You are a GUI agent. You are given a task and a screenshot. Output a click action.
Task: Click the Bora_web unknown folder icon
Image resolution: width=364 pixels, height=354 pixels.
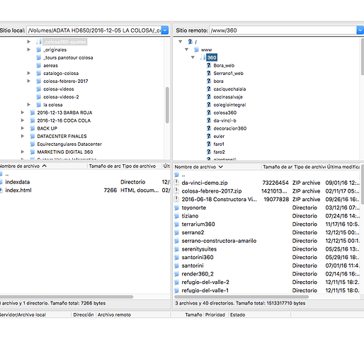209,65
